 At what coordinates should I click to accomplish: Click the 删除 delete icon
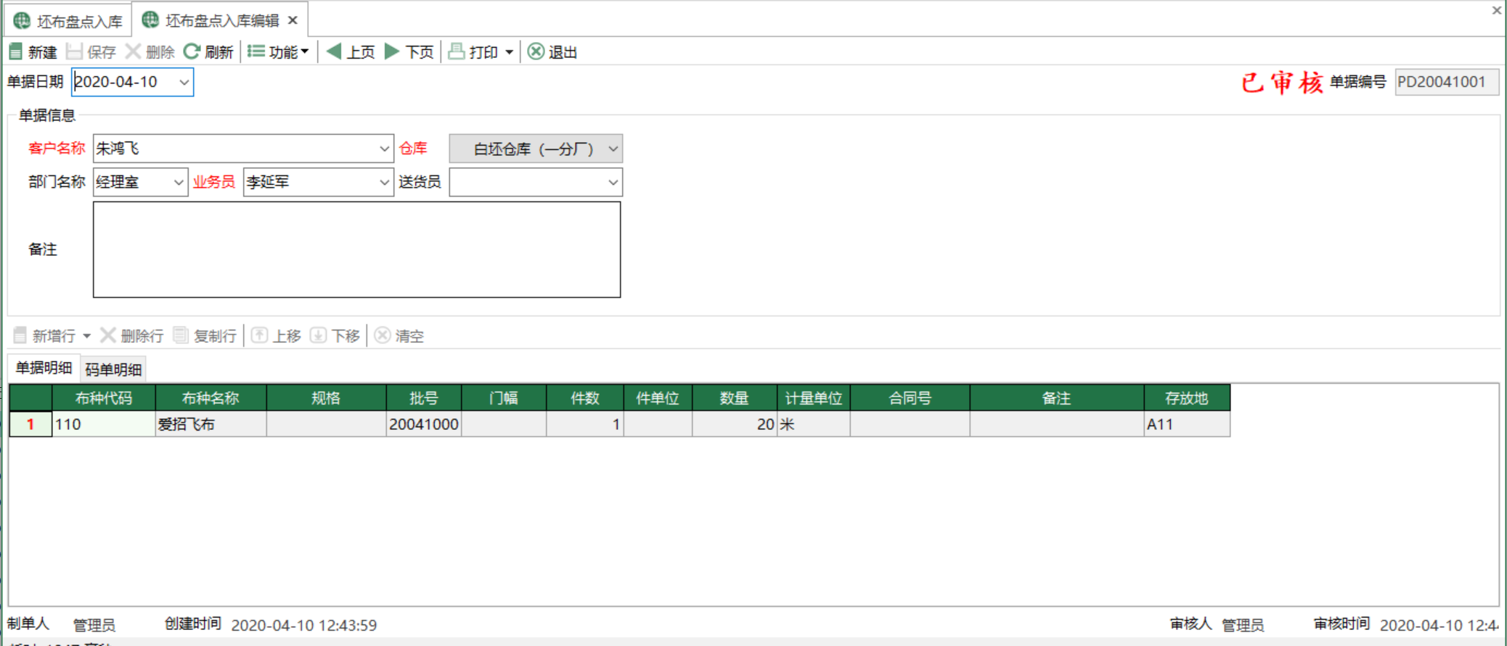pos(133,51)
